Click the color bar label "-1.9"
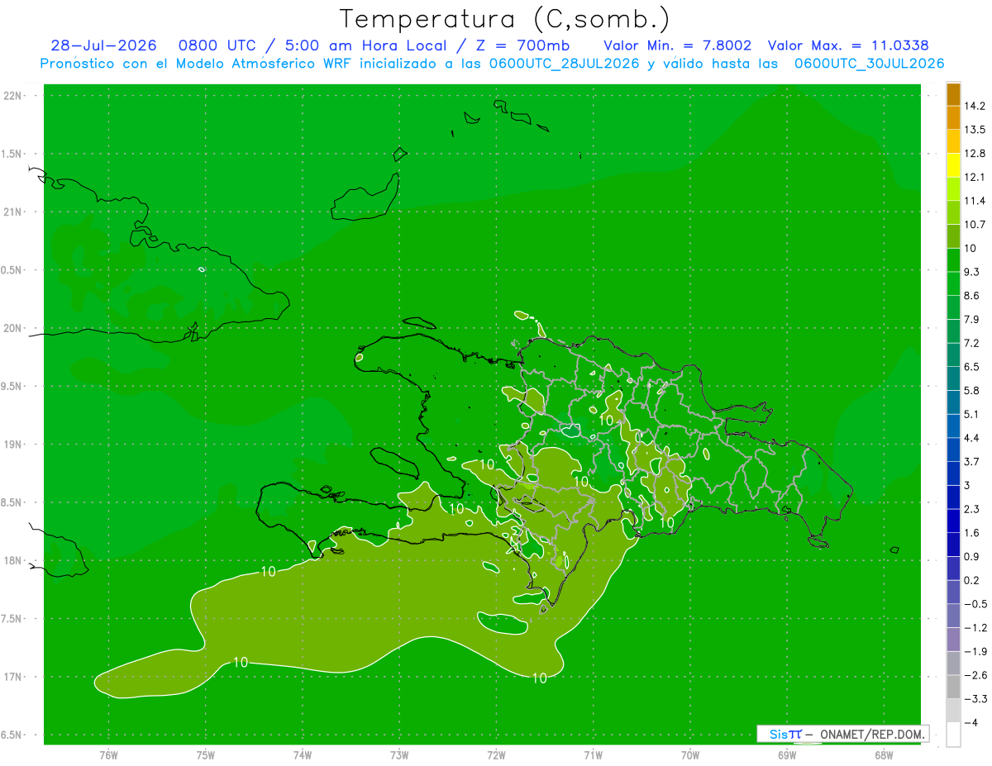The height and width of the screenshot is (766, 992). click(975, 651)
